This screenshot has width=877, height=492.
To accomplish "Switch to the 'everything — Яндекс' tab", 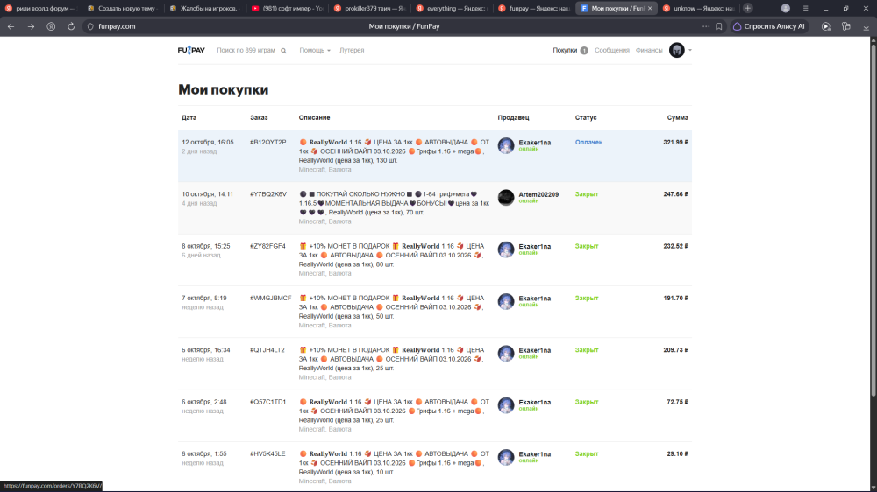I will point(452,9).
